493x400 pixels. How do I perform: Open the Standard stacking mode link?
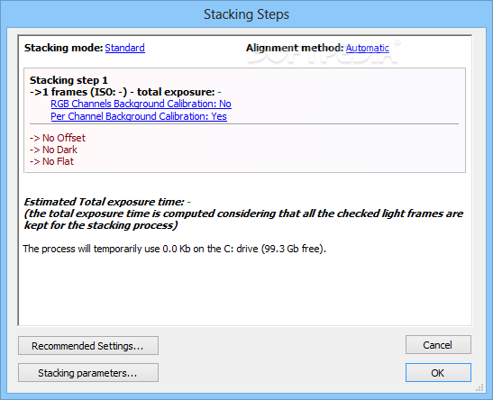pos(124,48)
